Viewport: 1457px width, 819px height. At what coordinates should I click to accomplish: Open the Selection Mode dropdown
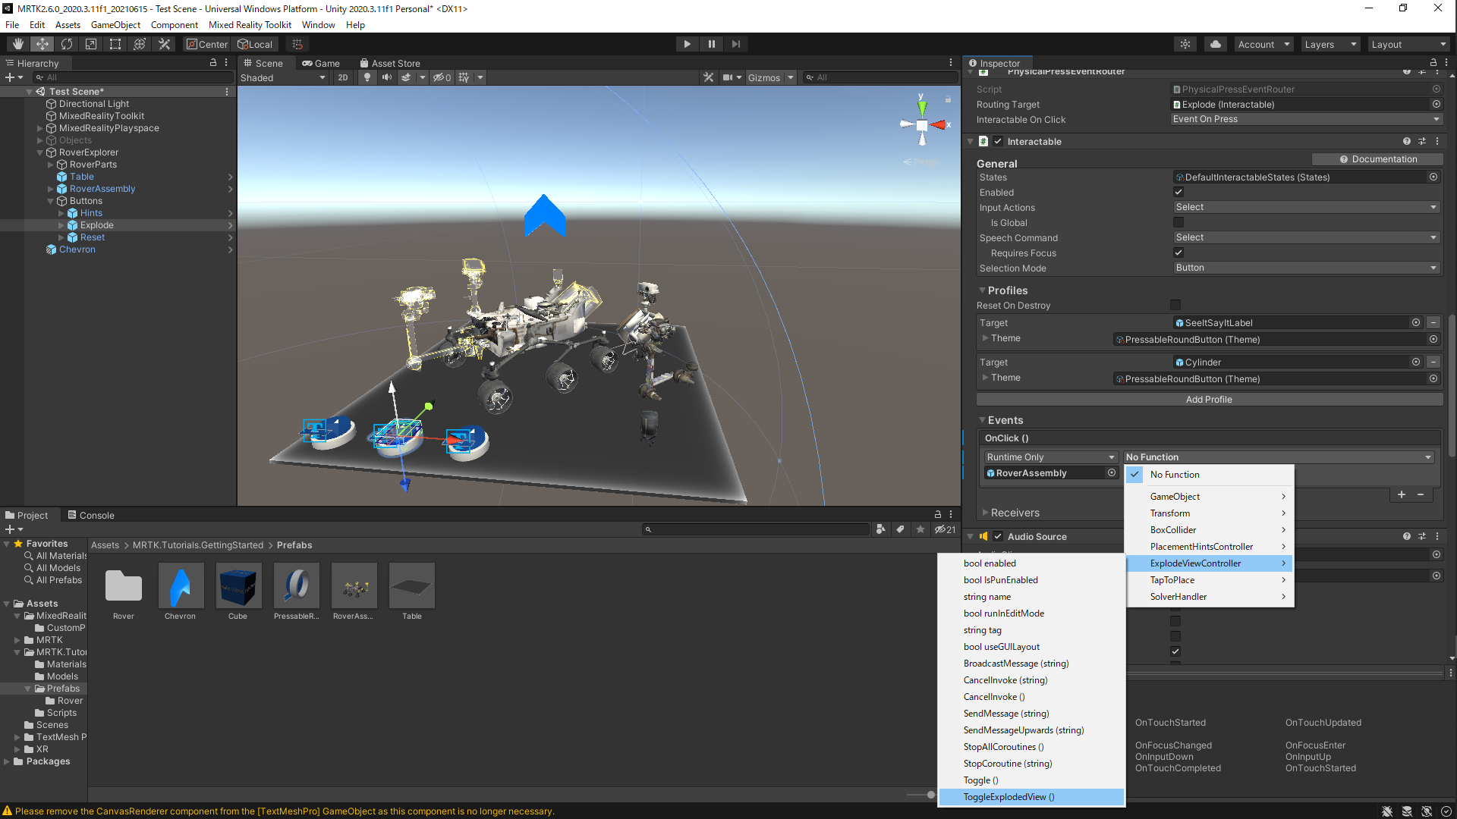click(x=1305, y=268)
